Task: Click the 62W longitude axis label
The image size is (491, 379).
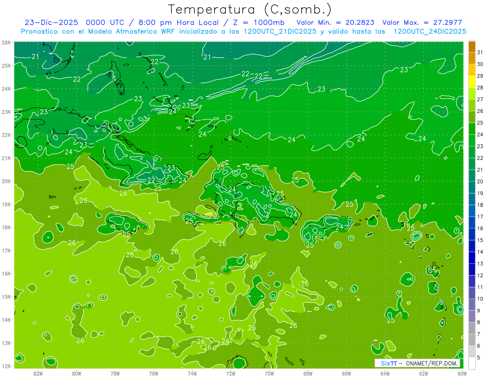Action: pos(423,373)
